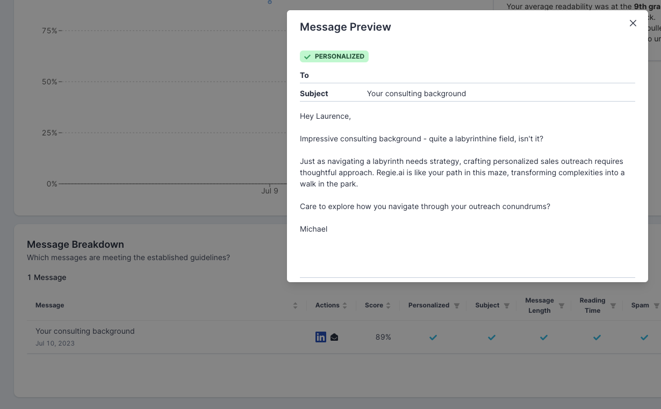
Task: Click the Jul 9 chart axis label
Action: pyautogui.click(x=270, y=191)
